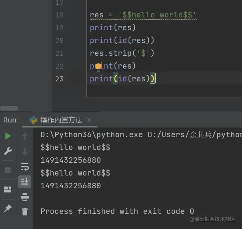Pin the Run tab

click(8, 208)
